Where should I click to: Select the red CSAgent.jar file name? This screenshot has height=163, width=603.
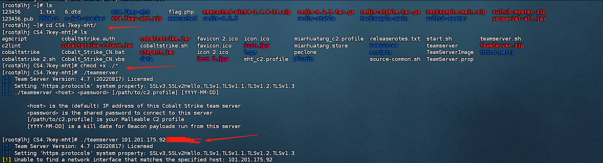coord(158,52)
